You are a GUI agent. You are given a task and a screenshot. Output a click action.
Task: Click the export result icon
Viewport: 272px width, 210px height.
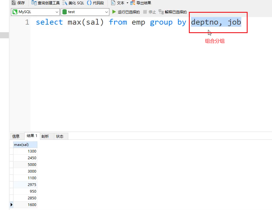tap(133, 3)
